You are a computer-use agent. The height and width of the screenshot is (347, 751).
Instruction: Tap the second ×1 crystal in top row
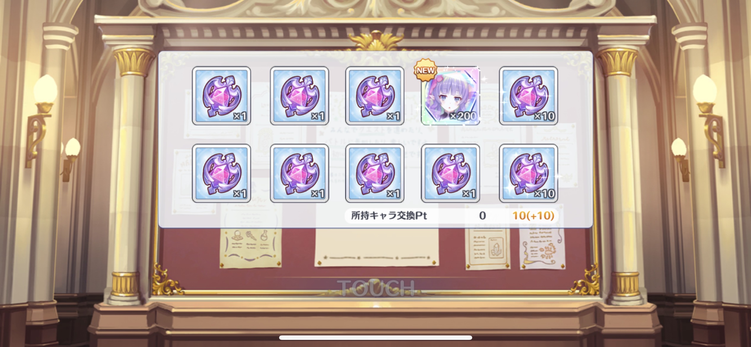tap(299, 96)
